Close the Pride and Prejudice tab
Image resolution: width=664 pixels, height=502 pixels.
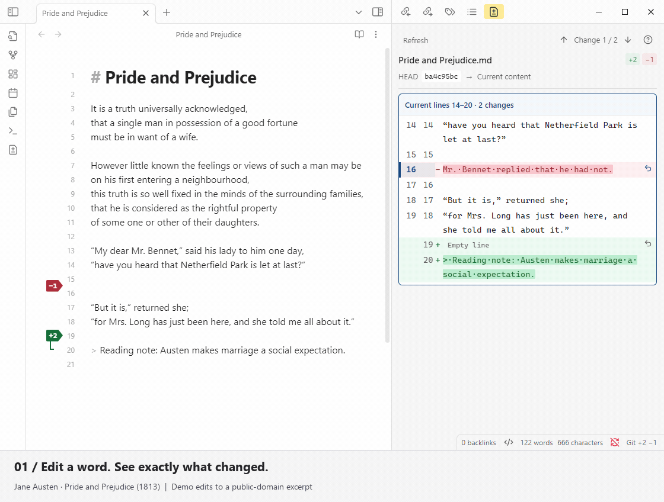[146, 13]
